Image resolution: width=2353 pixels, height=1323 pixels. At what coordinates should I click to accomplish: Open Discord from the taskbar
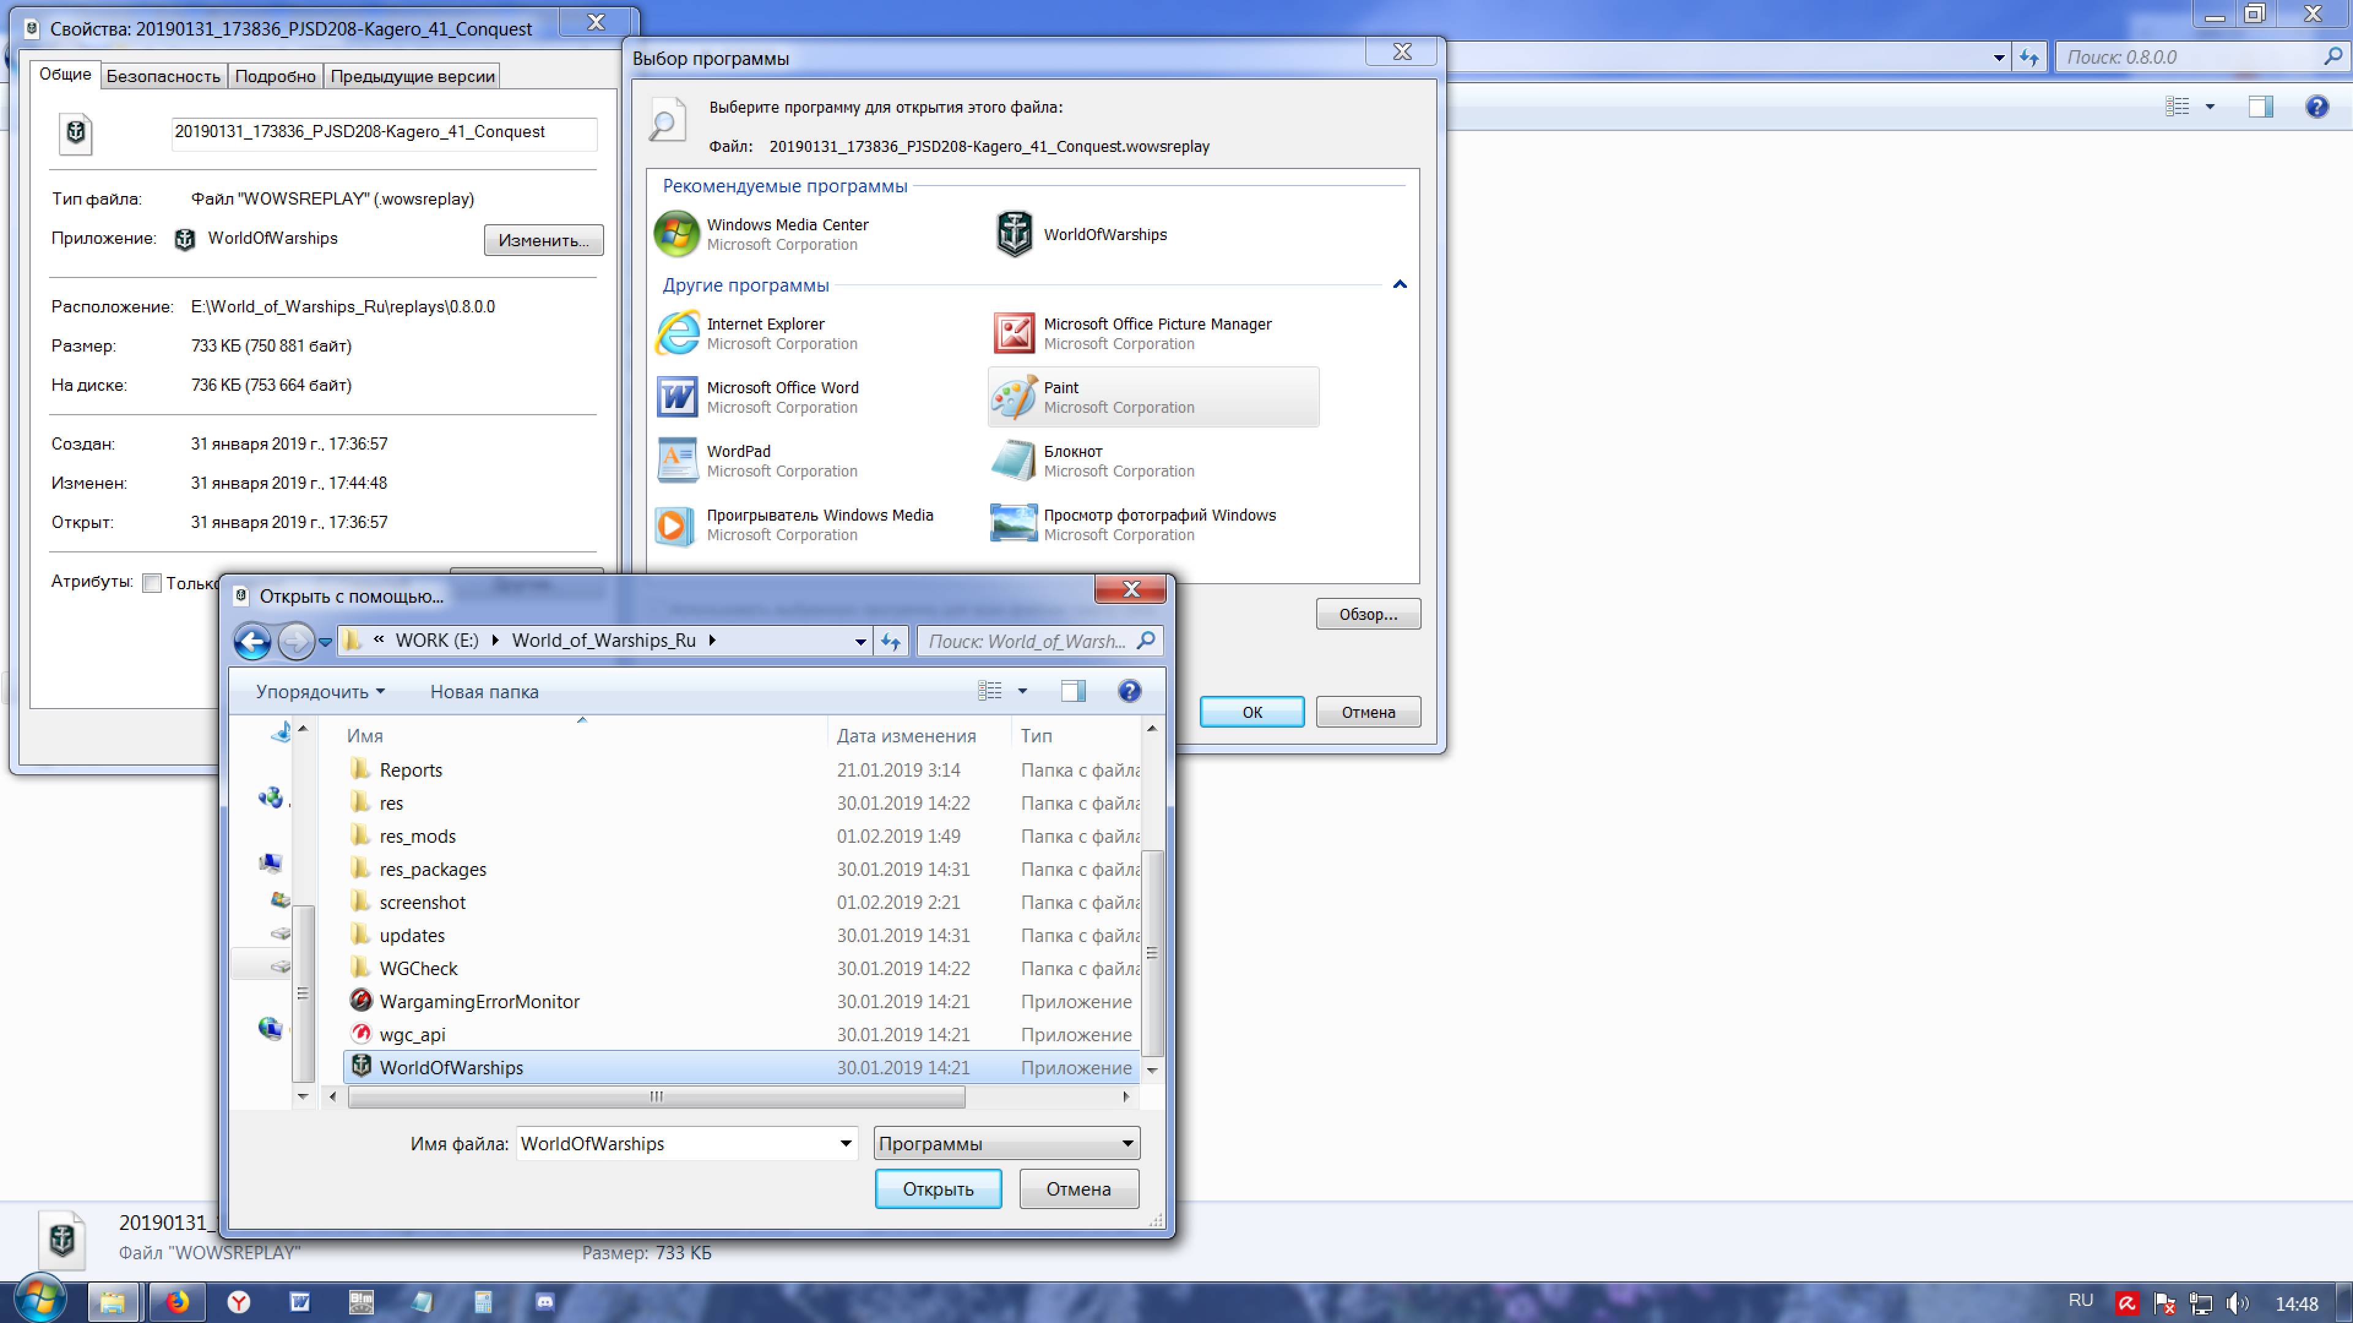coord(545,1302)
